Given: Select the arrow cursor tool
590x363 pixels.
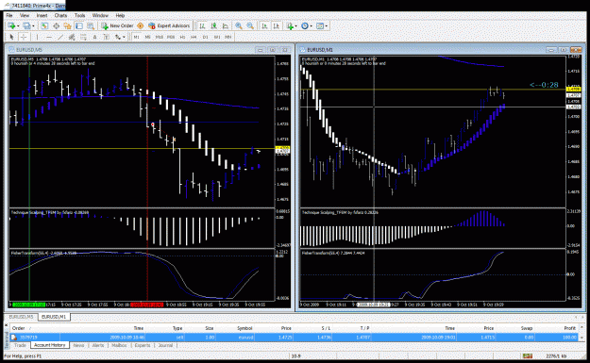Looking at the screenshot, I should point(11,37).
